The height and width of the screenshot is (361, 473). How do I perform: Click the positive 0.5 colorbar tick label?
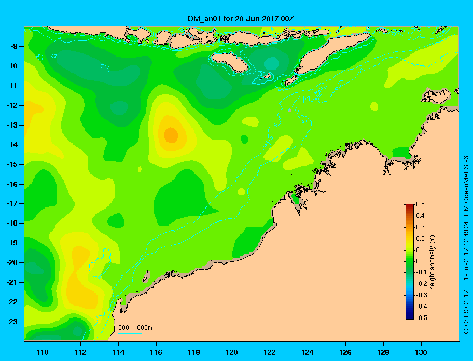pyautogui.click(x=420, y=204)
